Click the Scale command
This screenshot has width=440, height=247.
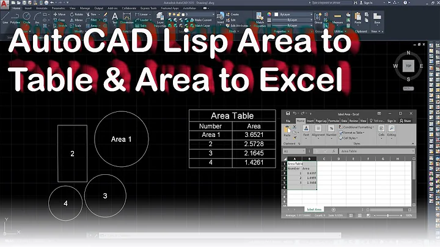click(x=76, y=26)
